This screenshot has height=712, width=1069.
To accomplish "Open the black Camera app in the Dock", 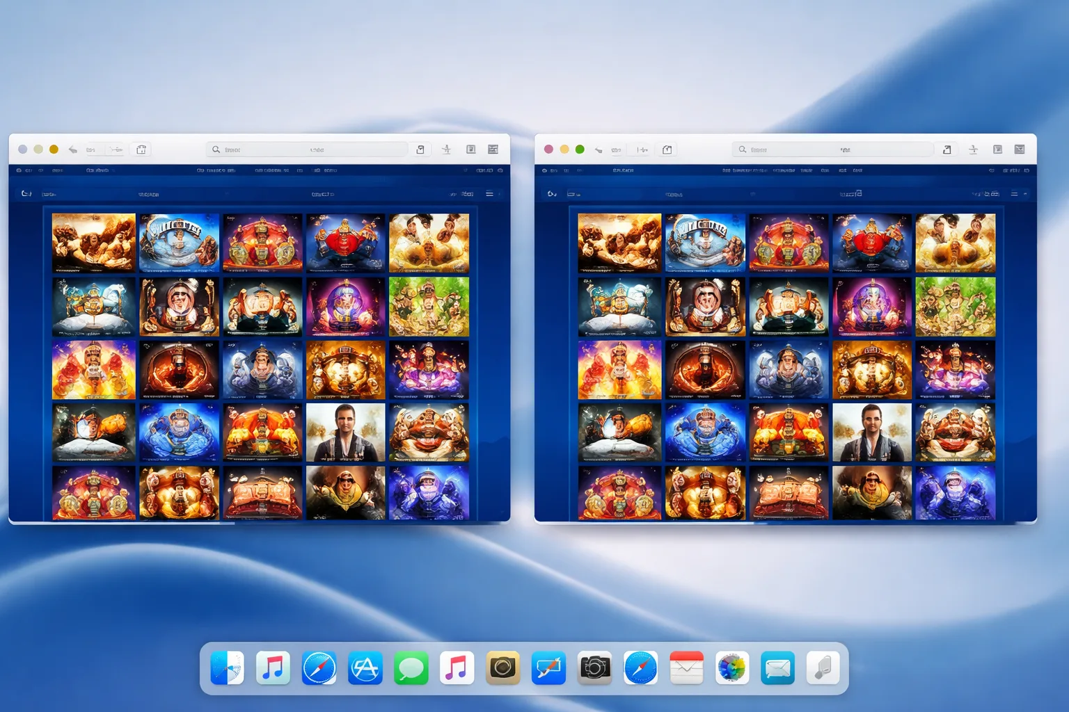I will (594, 668).
